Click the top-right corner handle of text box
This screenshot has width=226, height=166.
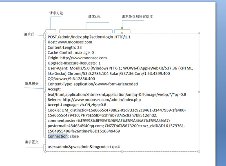click(x=199, y=33)
